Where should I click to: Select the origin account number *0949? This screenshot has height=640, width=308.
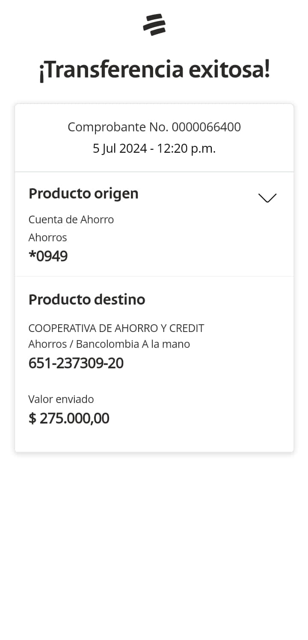(48, 256)
